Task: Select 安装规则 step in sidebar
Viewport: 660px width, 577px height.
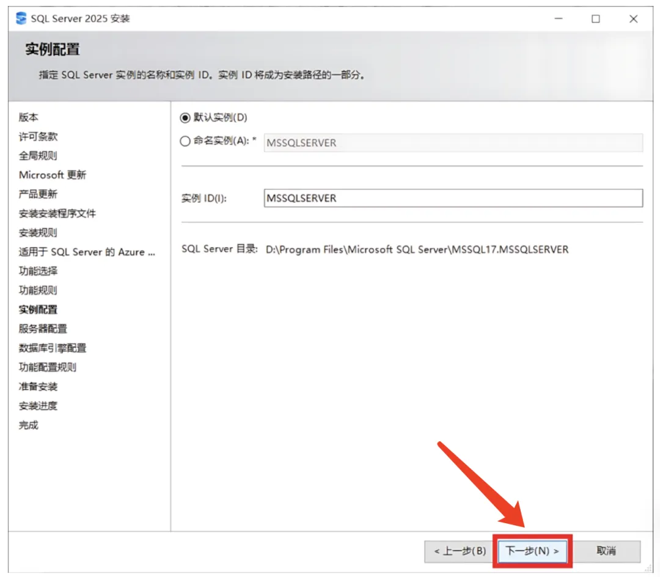Action: 38,233
